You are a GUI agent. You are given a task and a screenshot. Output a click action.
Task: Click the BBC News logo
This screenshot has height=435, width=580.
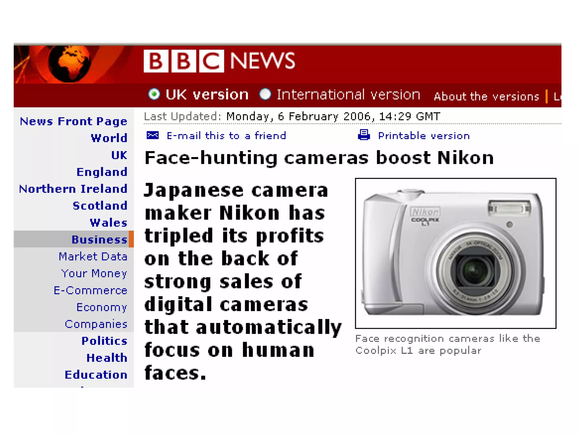(x=219, y=61)
